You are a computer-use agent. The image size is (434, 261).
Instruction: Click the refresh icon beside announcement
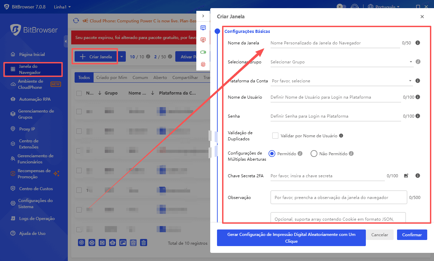tap(76, 21)
